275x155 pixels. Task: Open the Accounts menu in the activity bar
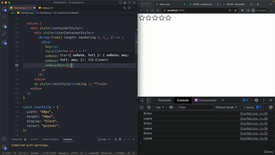coord(4,139)
